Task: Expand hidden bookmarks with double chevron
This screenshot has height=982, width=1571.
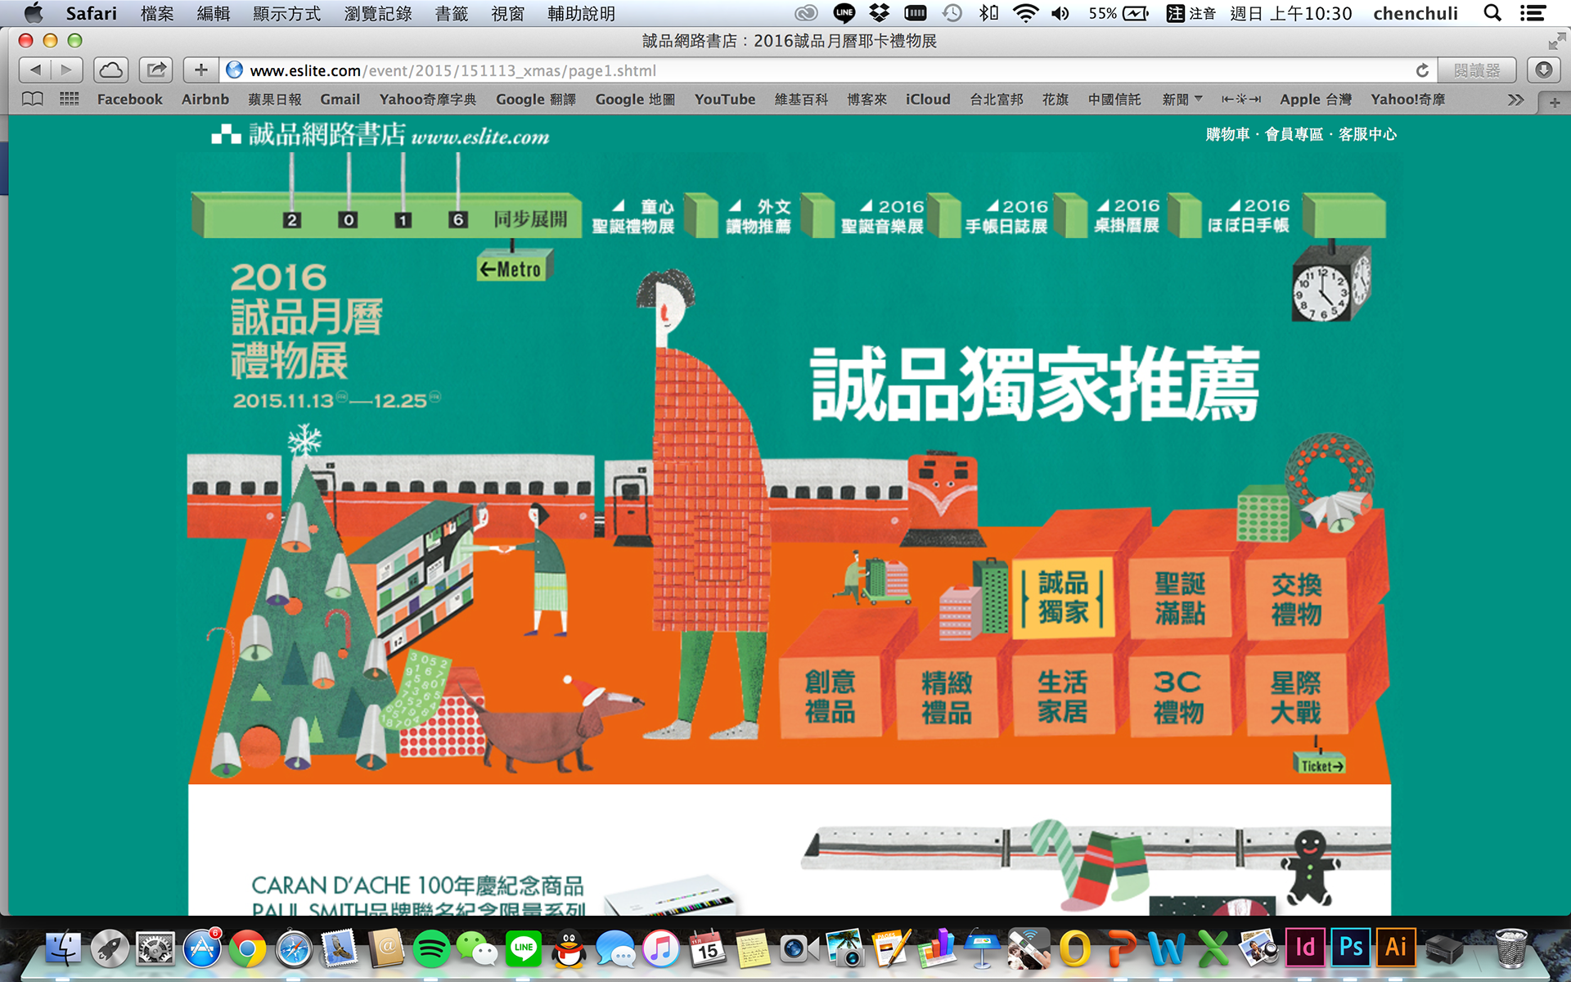Action: point(1515,100)
